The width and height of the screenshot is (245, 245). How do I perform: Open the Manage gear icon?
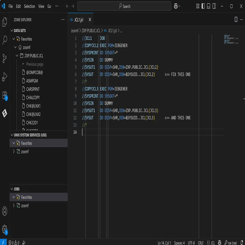[x=5, y=230]
